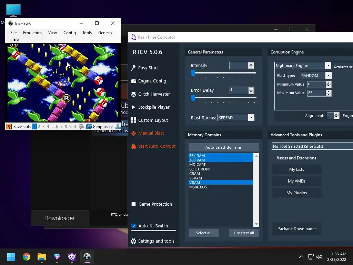Launch Google Chrome from taskbar
This screenshot has width=353, height=265.
(26, 257)
